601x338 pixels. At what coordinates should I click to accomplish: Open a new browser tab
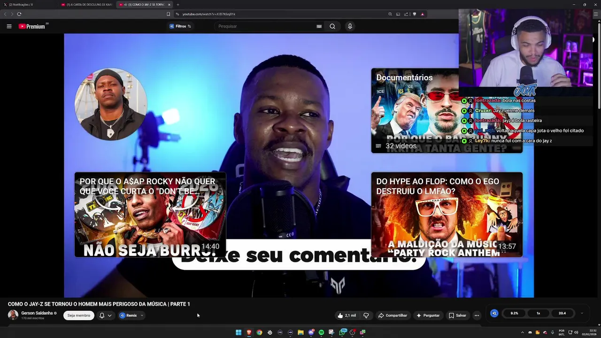click(x=178, y=5)
